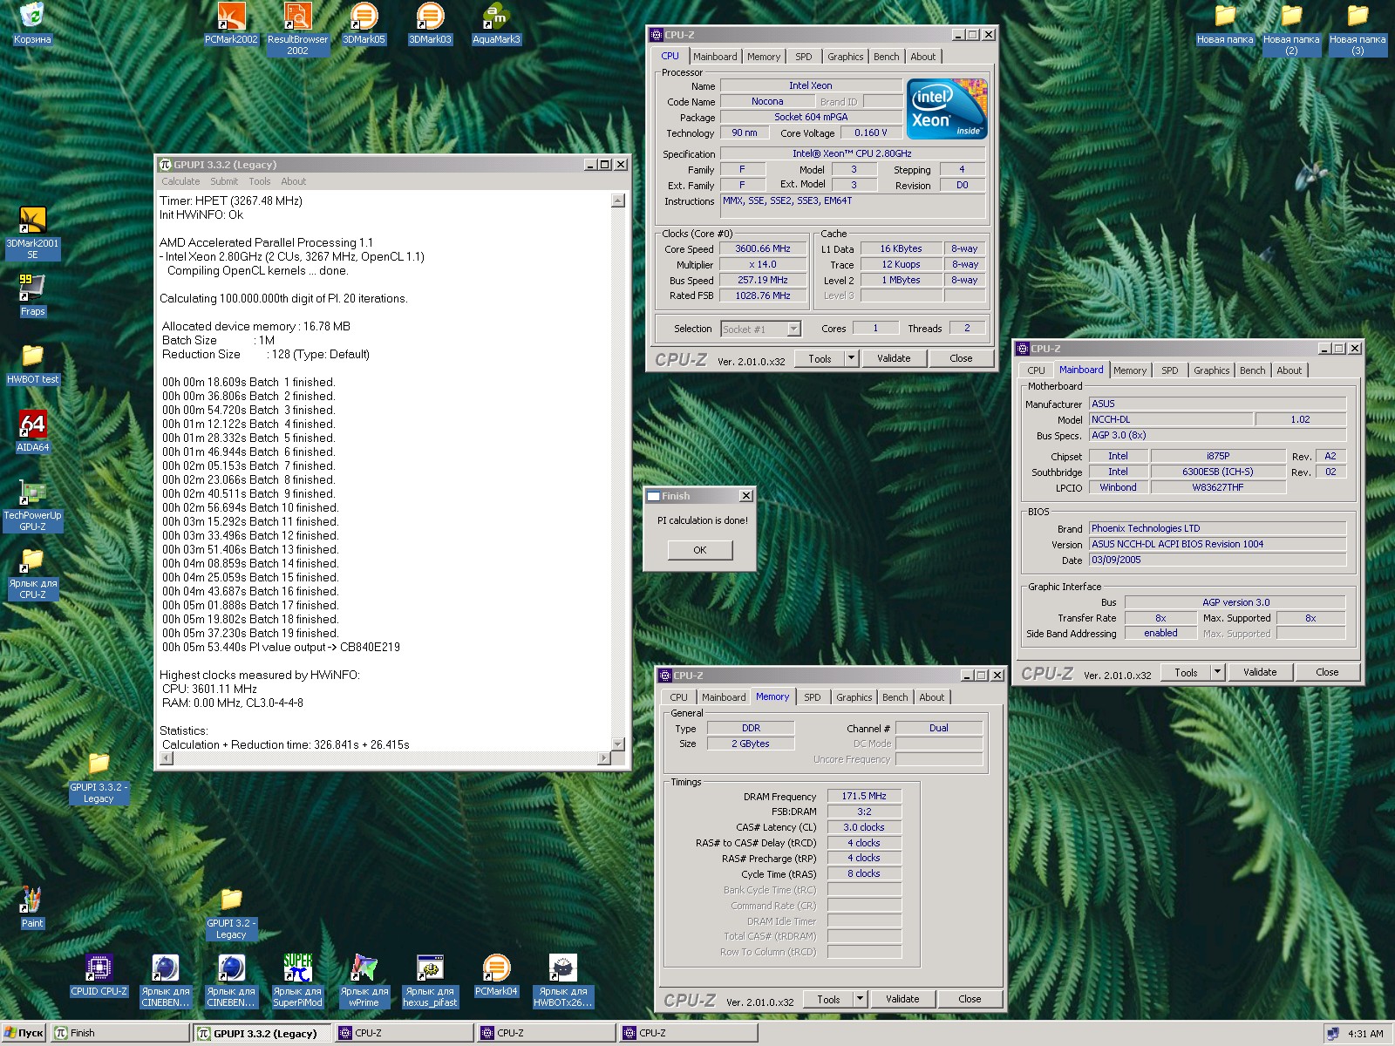Screen dimensions: 1395x1046
Task: Click the DRAM Frequency value 171.5 MHz
Action: tap(864, 796)
